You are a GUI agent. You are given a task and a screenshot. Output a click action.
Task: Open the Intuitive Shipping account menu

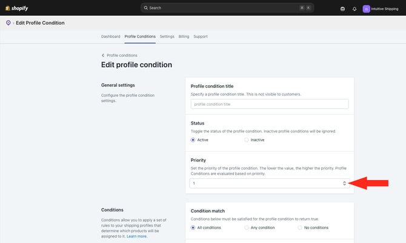(x=381, y=9)
